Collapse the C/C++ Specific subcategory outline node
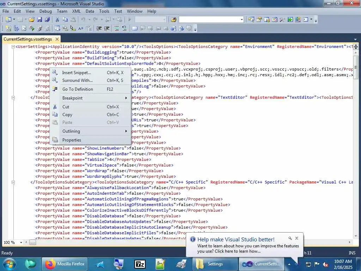The height and width of the screenshot is (271, 361). pyautogui.click(x=13, y=182)
